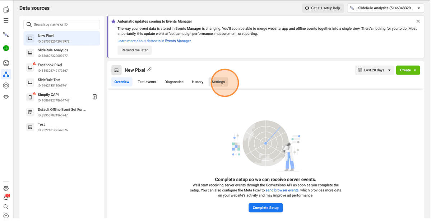Select Default Offline Event Set data source
Viewport: 431px width, 223px height.
click(62, 112)
